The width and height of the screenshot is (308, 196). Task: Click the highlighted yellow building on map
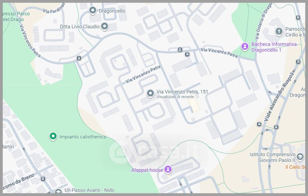click(x=194, y=105)
